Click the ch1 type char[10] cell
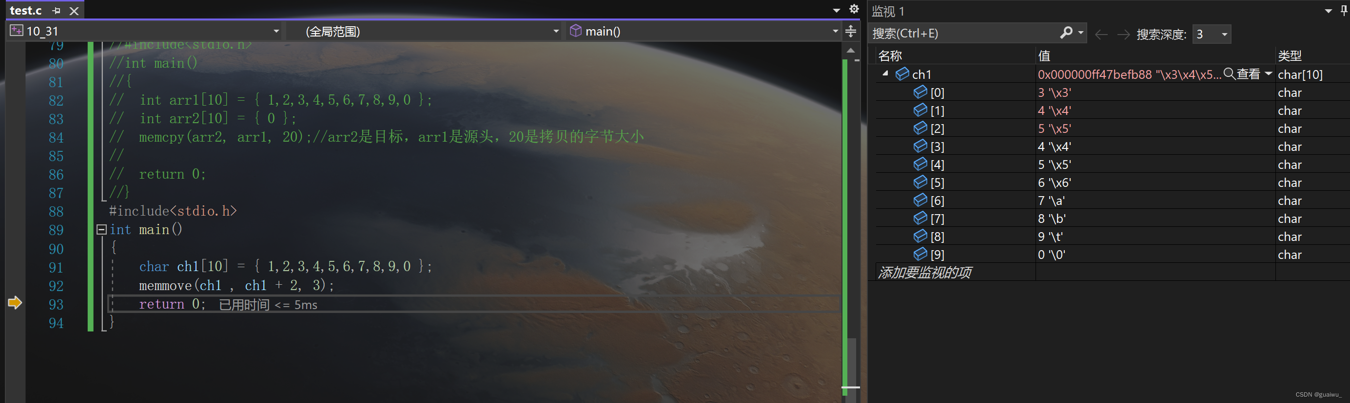 click(1312, 74)
